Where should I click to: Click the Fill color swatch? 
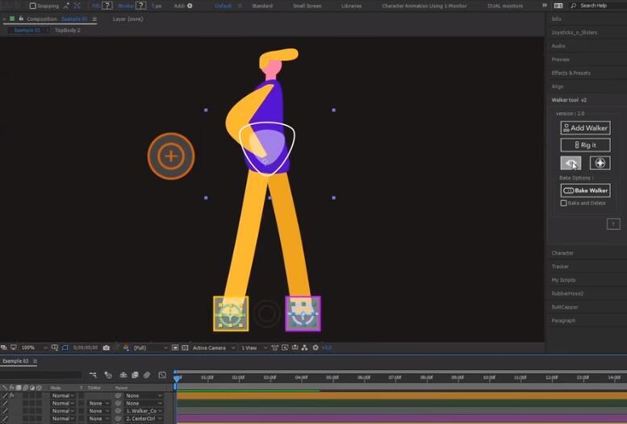[107, 6]
